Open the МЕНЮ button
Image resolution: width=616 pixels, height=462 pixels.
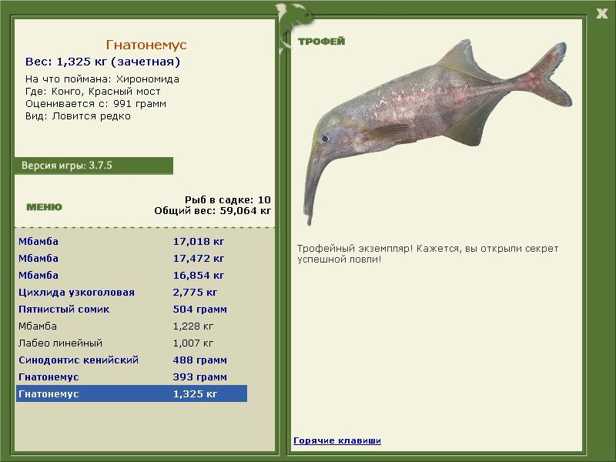[44, 207]
